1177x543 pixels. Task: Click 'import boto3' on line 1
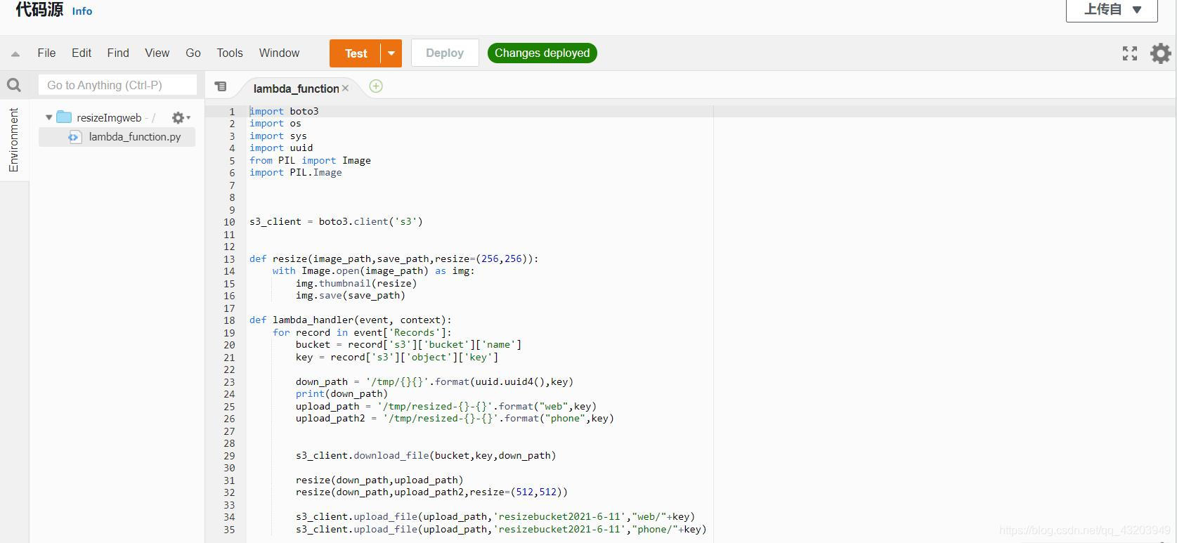[x=284, y=111]
